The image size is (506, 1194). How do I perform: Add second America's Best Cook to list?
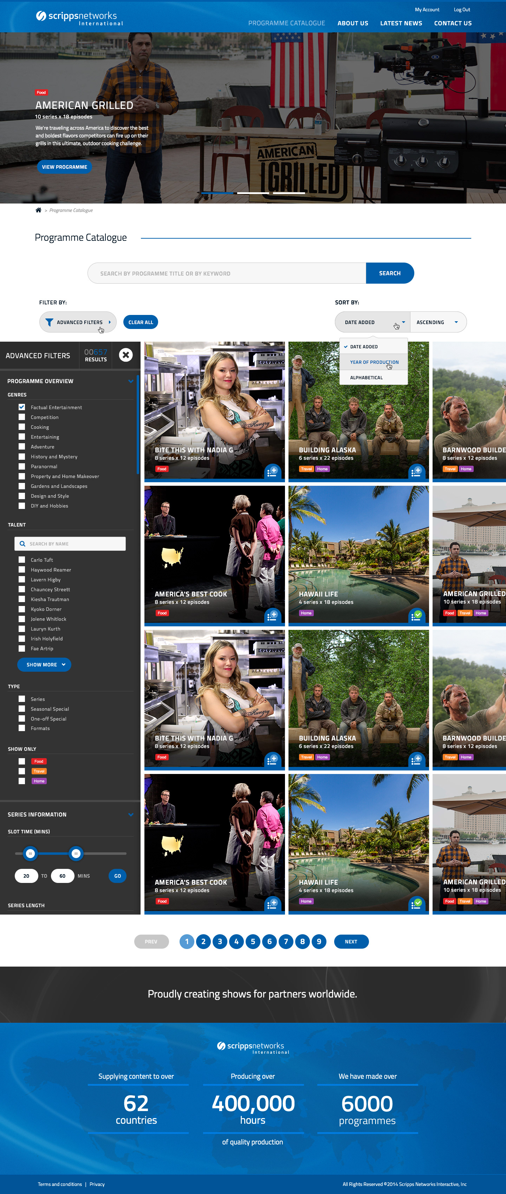click(x=273, y=904)
